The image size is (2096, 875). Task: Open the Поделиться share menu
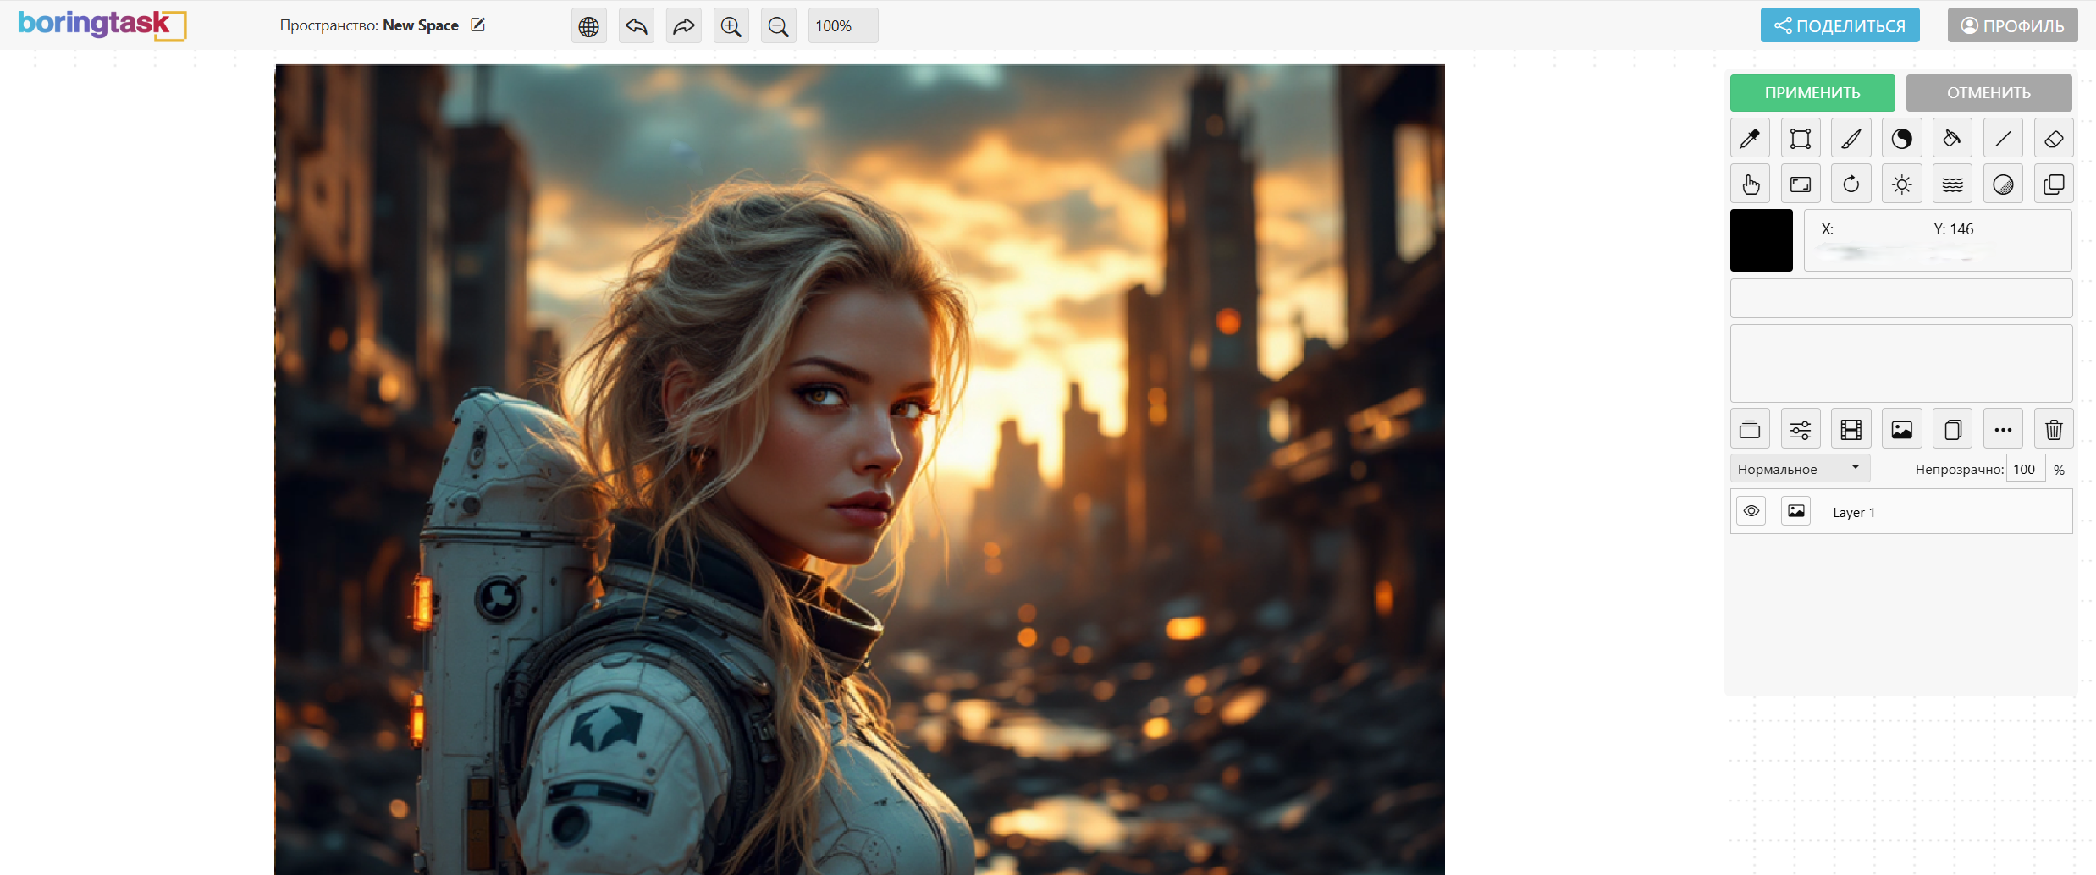1840,26
